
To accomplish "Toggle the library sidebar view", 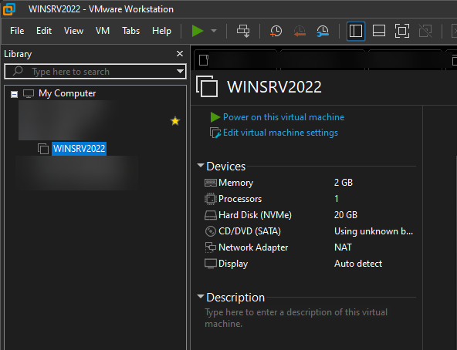I will (x=356, y=31).
